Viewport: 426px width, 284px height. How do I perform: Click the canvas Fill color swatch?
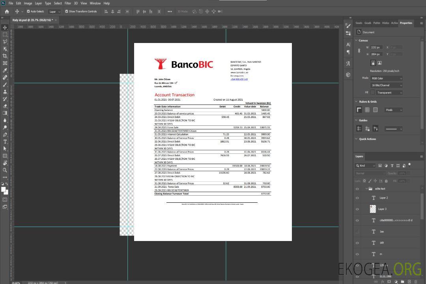pyautogui.click(x=373, y=93)
